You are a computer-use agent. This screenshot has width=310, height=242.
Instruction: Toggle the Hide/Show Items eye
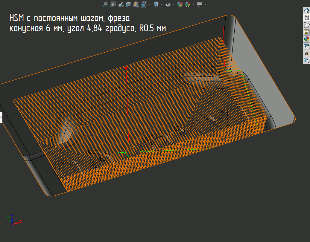pos(168,4)
